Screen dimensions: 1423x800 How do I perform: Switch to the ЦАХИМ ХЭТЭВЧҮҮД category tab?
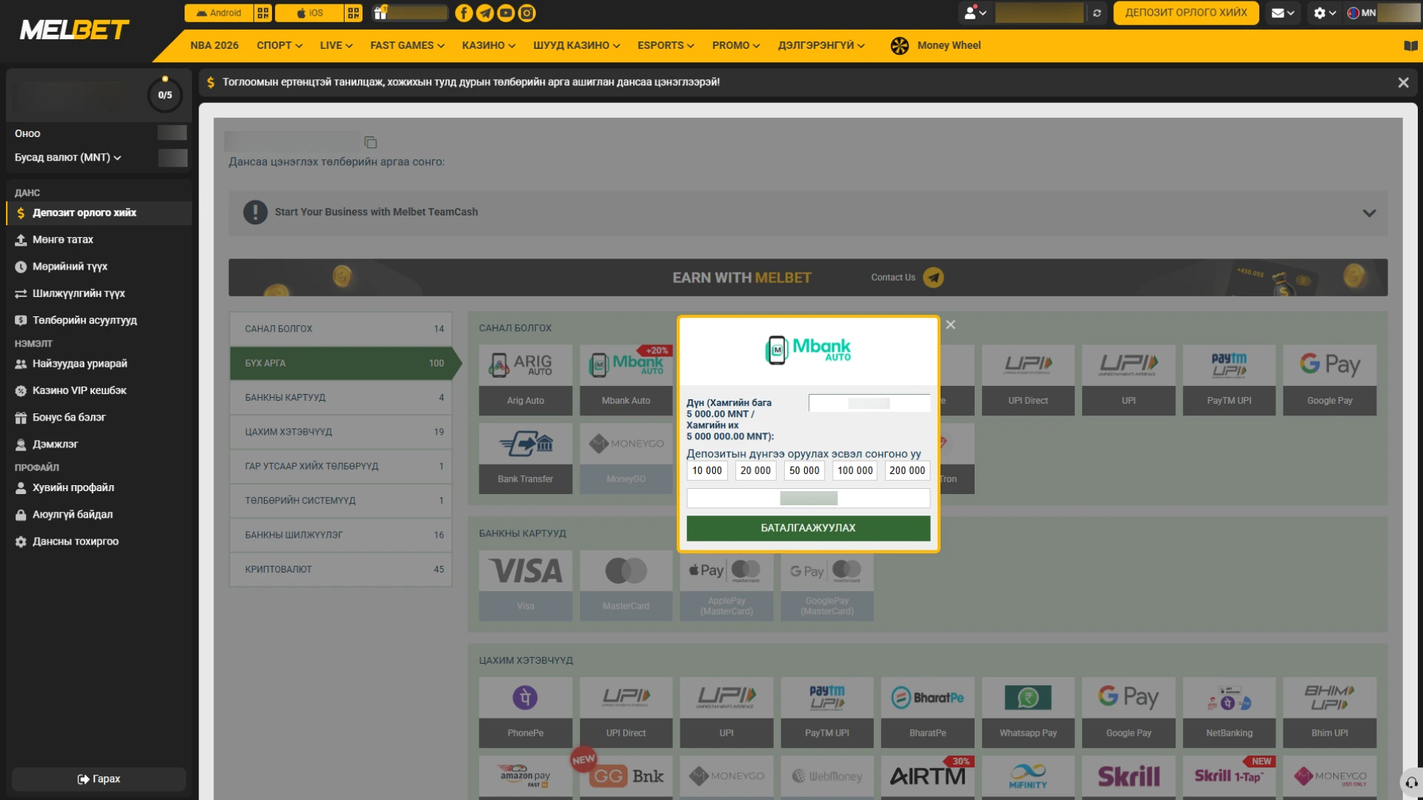click(341, 432)
